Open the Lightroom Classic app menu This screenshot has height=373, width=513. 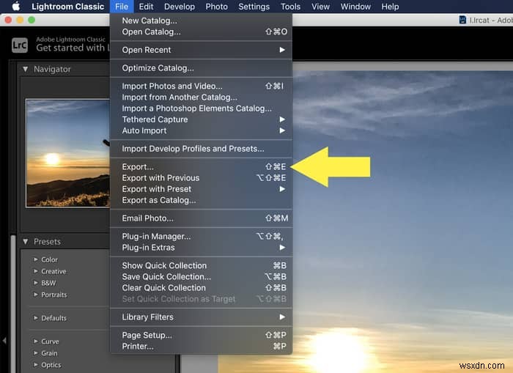pos(67,7)
